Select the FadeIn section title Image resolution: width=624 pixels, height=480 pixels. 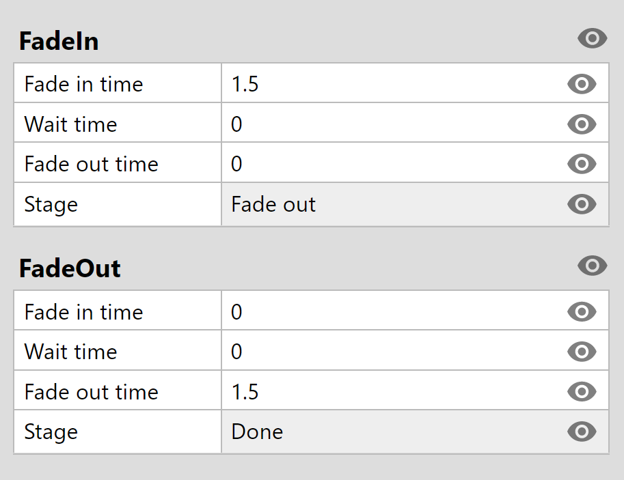[x=59, y=41]
